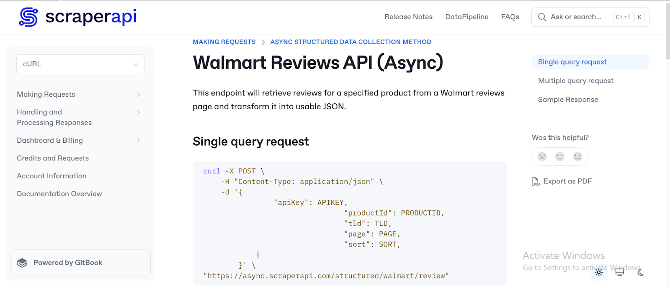This screenshot has height=288, width=670.
Task: Jump to Sample Response section
Action: point(568,100)
